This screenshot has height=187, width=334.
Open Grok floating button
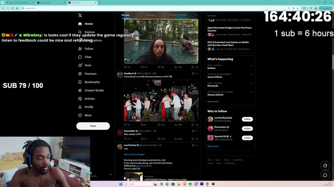[x=325, y=165]
